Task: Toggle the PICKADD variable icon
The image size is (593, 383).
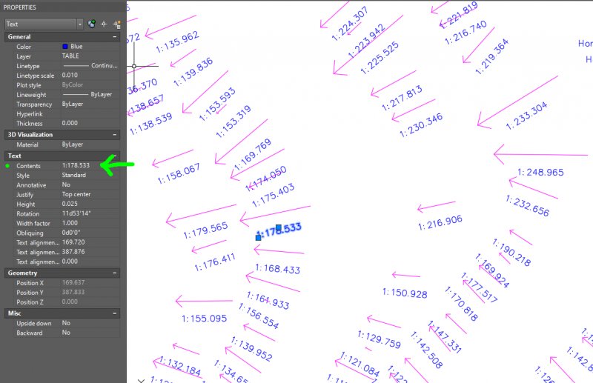Action: pos(91,24)
